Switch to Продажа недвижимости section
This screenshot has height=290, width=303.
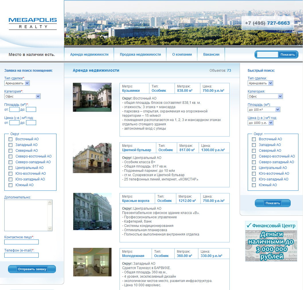click(x=140, y=54)
